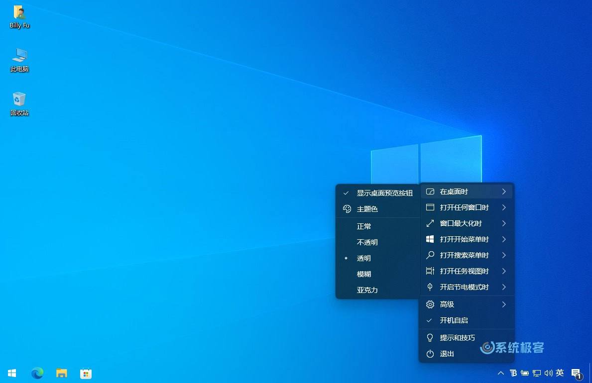Select the 正常 taskbar appearance
The image size is (592, 383).
click(378, 226)
